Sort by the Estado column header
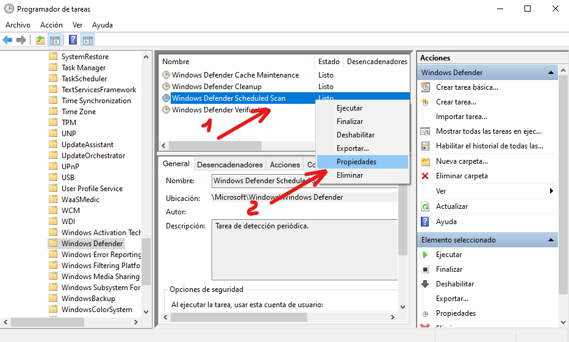The height and width of the screenshot is (342, 569). pos(329,62)
